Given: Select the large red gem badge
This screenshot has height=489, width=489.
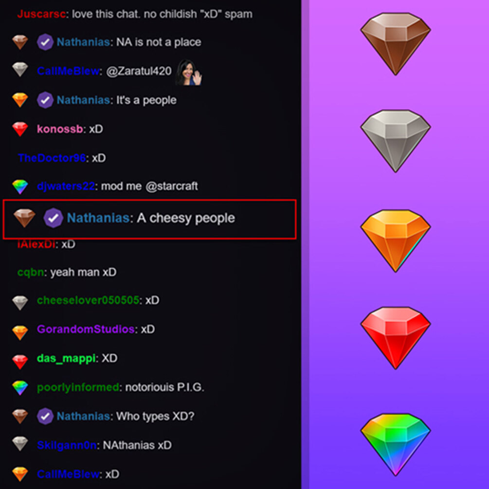Looking at the screenshot, I should coord(396,338).
